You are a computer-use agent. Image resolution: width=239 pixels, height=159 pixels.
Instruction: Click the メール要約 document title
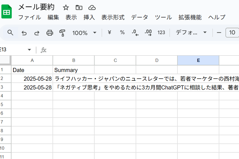[x=36, y=7]
